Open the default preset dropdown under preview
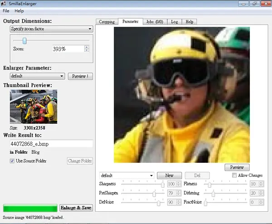Image resolution: width=272 pixels, height=224 pixels. coord(127,175)
